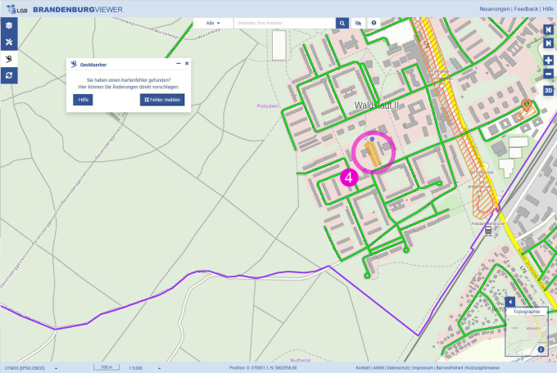Click the Position coordinates readout
Screen dimensions: 557x373
263,368
